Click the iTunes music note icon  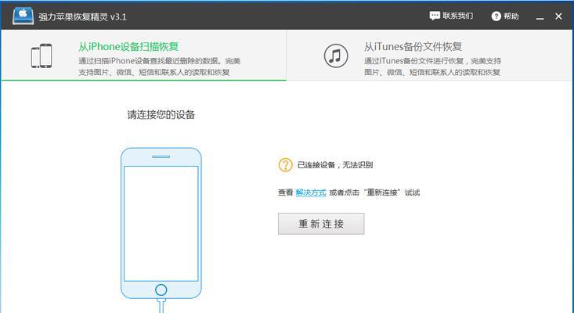[x=336, y=56]
